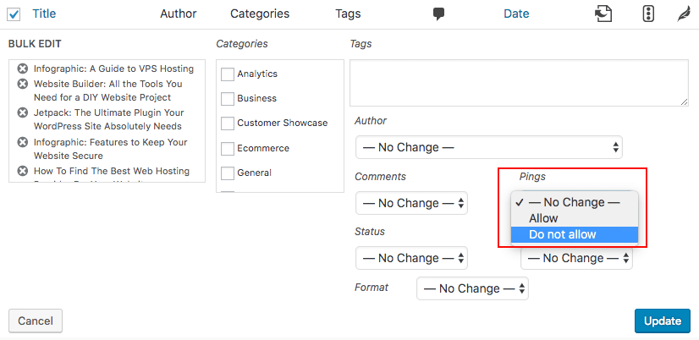Remove 'Jetpack: The Ultimate Plugin' post from list

tap(22, 112)
